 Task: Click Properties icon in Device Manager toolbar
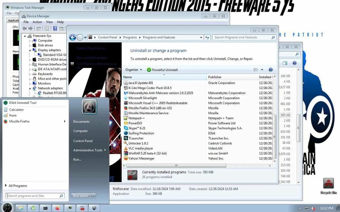click(x=47, y=29)
